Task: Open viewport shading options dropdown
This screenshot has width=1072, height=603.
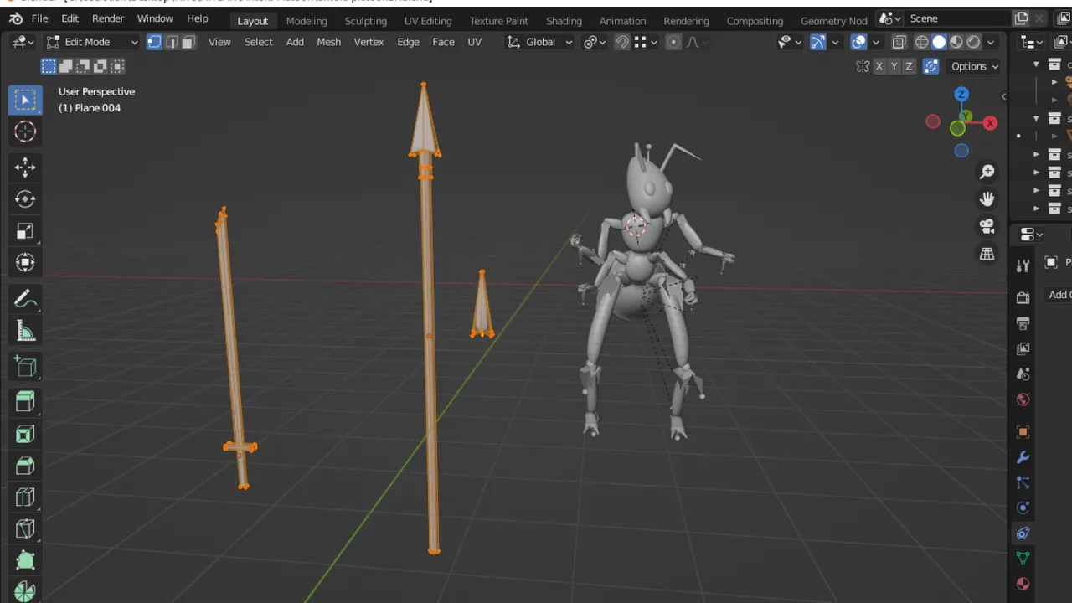Action: point(991,42)
